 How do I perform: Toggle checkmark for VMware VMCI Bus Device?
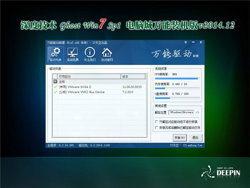click(55, 92)
